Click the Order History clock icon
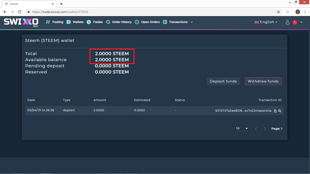 pyautogui.click(x=108, y=22)
